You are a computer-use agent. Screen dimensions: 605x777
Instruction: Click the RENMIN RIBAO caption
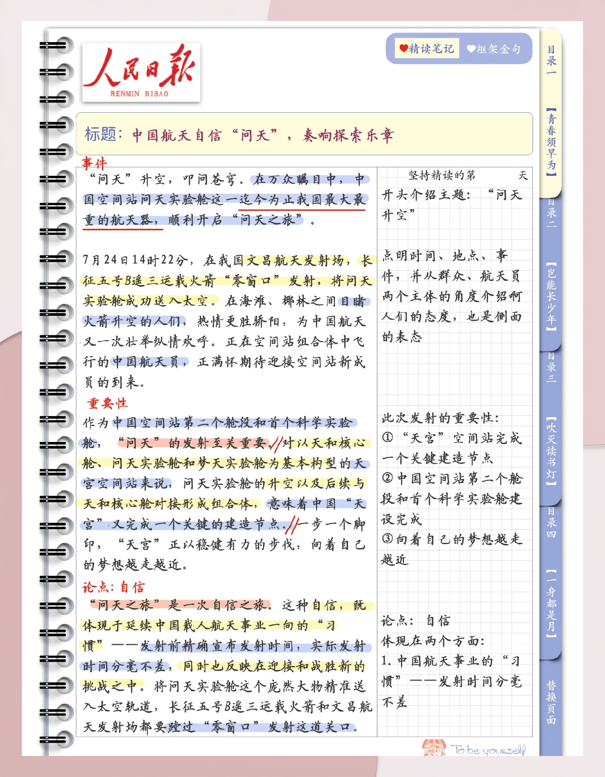tap(139, 93)
